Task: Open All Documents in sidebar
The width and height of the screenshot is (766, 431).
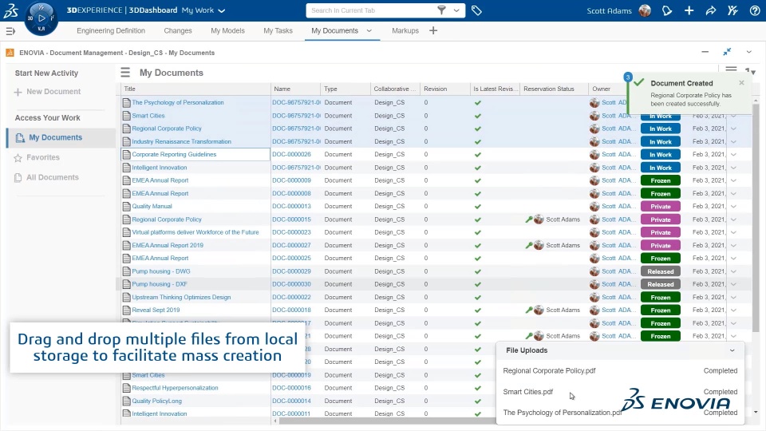Action: coord(53,177)
